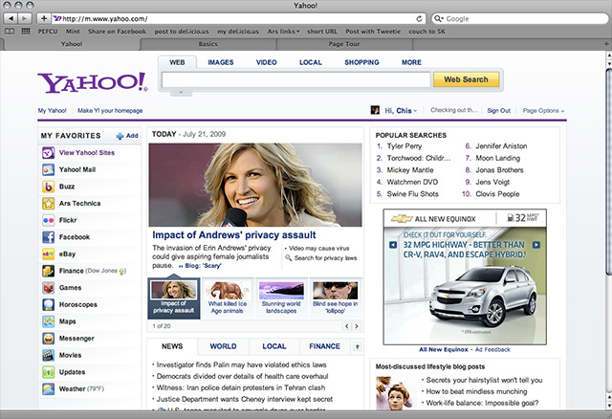Open Impact of Andrews' privacy assault headline
Screen dimensions: 612x419
(x=233, y=235)
